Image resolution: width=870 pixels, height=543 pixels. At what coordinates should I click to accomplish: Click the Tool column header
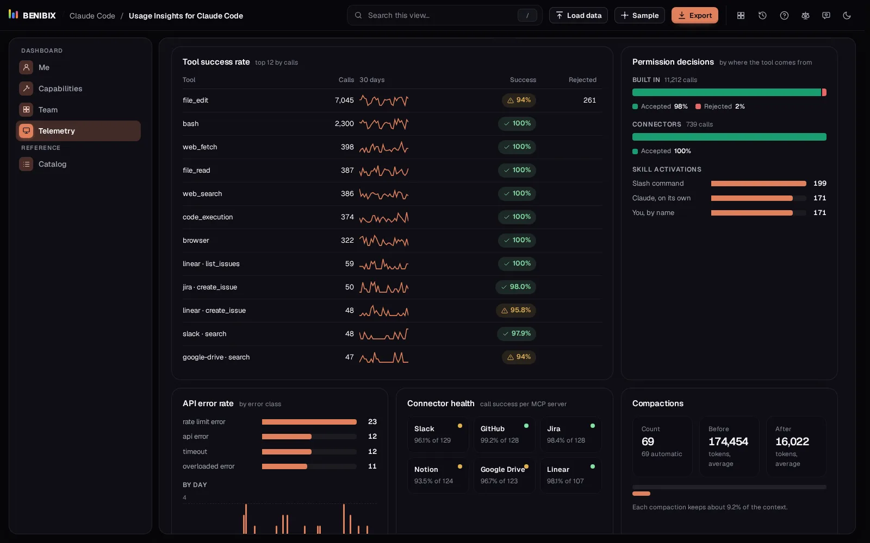pos(189,80)
